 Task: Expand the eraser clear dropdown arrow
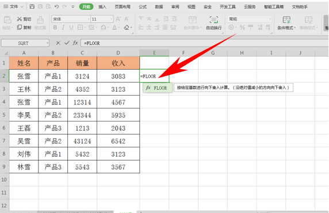click(131, 28)
